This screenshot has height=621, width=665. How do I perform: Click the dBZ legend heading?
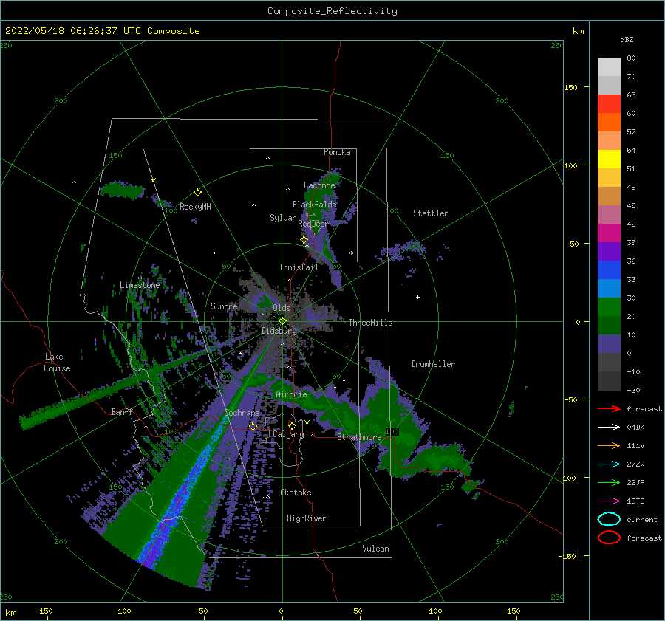[627, 39]
